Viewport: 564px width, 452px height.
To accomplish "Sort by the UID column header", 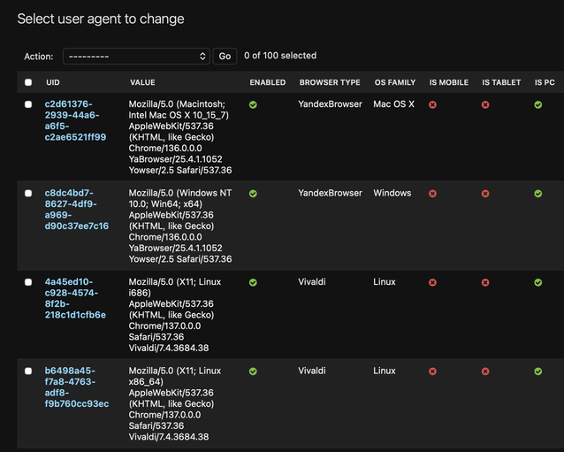I will (x=53, y=82).
